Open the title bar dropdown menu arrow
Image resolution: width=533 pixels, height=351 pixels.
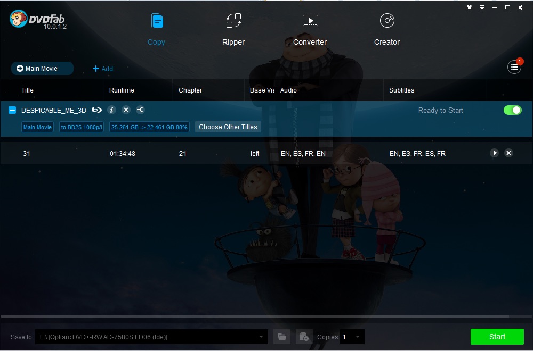pyautogui.click(x=482, y=7)
